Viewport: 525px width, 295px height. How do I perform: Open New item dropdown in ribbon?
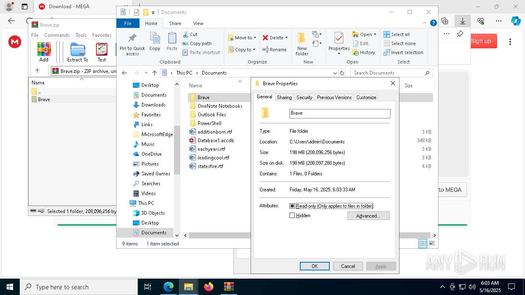click(x=317, y=34)
